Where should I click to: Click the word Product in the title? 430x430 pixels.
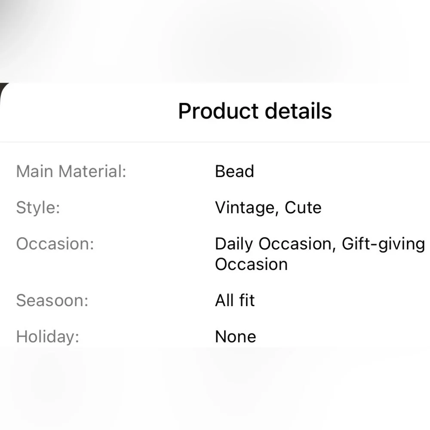[x=218, y=111]
